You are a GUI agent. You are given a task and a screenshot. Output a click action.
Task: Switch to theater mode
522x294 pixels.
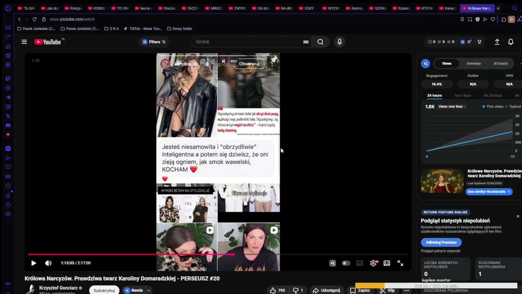pos(387,263)
